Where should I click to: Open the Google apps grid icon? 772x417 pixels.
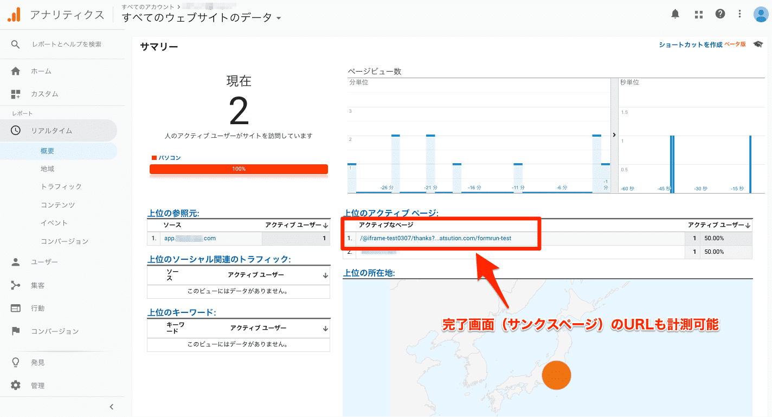[x=698, y=14]
